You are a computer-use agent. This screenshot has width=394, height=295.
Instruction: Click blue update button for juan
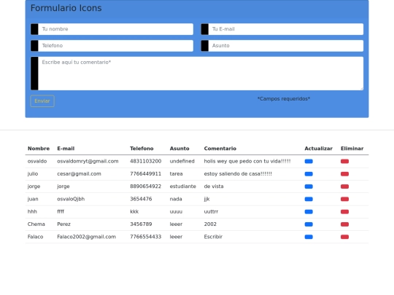pyautogui.click(x=309, y=199)
